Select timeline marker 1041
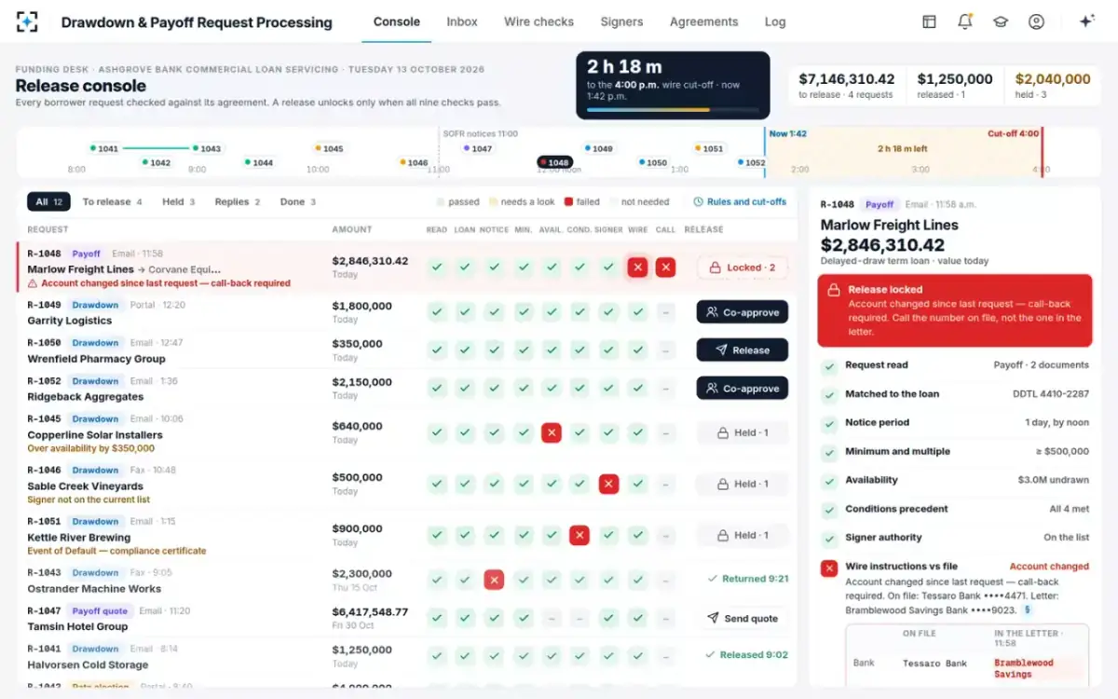Screen dimensions: 1118x699 coord(104,148)
